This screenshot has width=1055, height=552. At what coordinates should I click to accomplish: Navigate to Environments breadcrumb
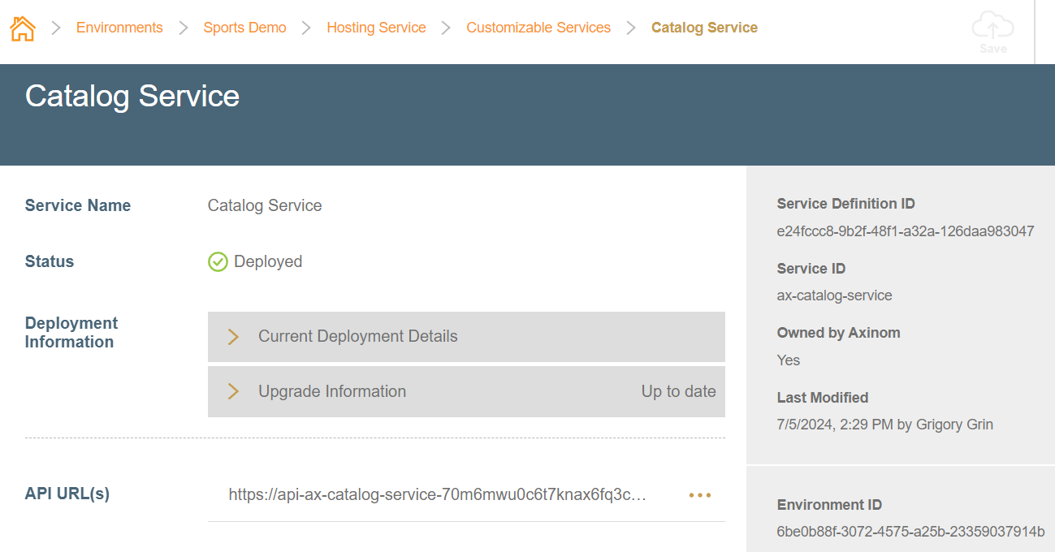pyautogui.click(x=119, y=28)
